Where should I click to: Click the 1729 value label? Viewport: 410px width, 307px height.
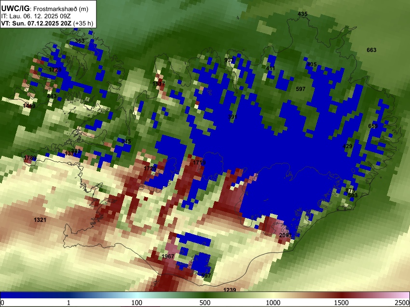[55, 70]
